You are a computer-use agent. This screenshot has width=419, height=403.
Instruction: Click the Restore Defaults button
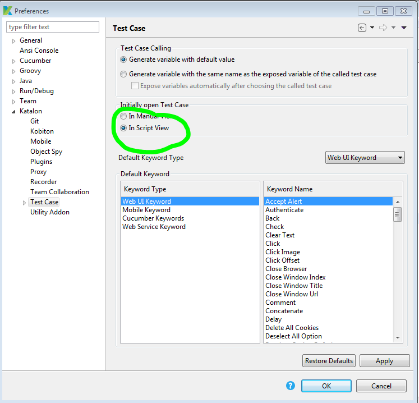pyautogui.click(x=329, y=361)
